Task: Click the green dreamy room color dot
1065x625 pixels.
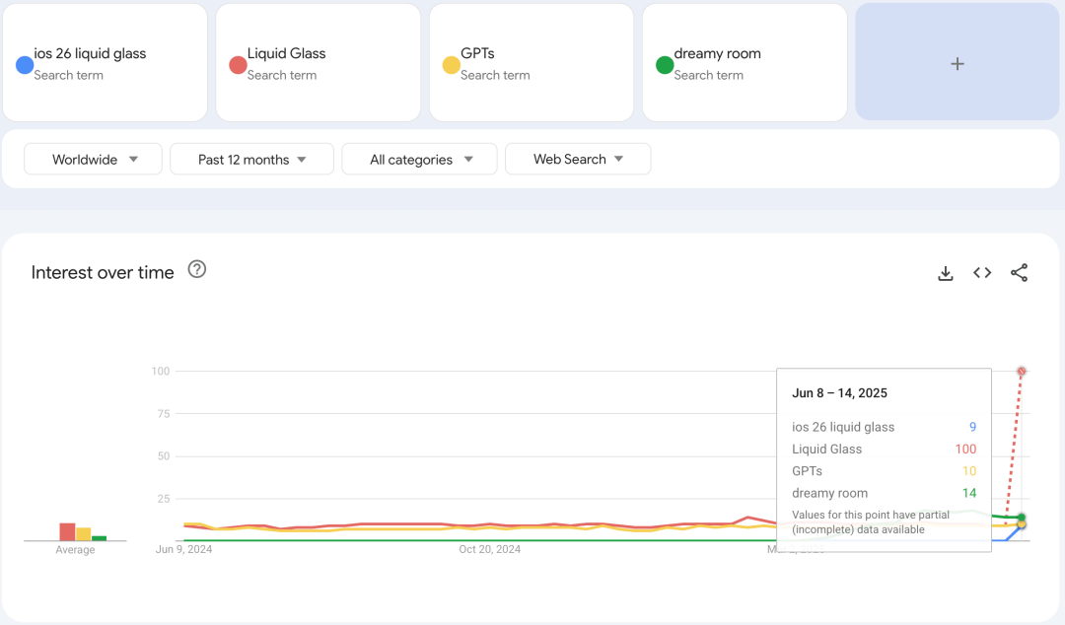Action: (665, 65)
